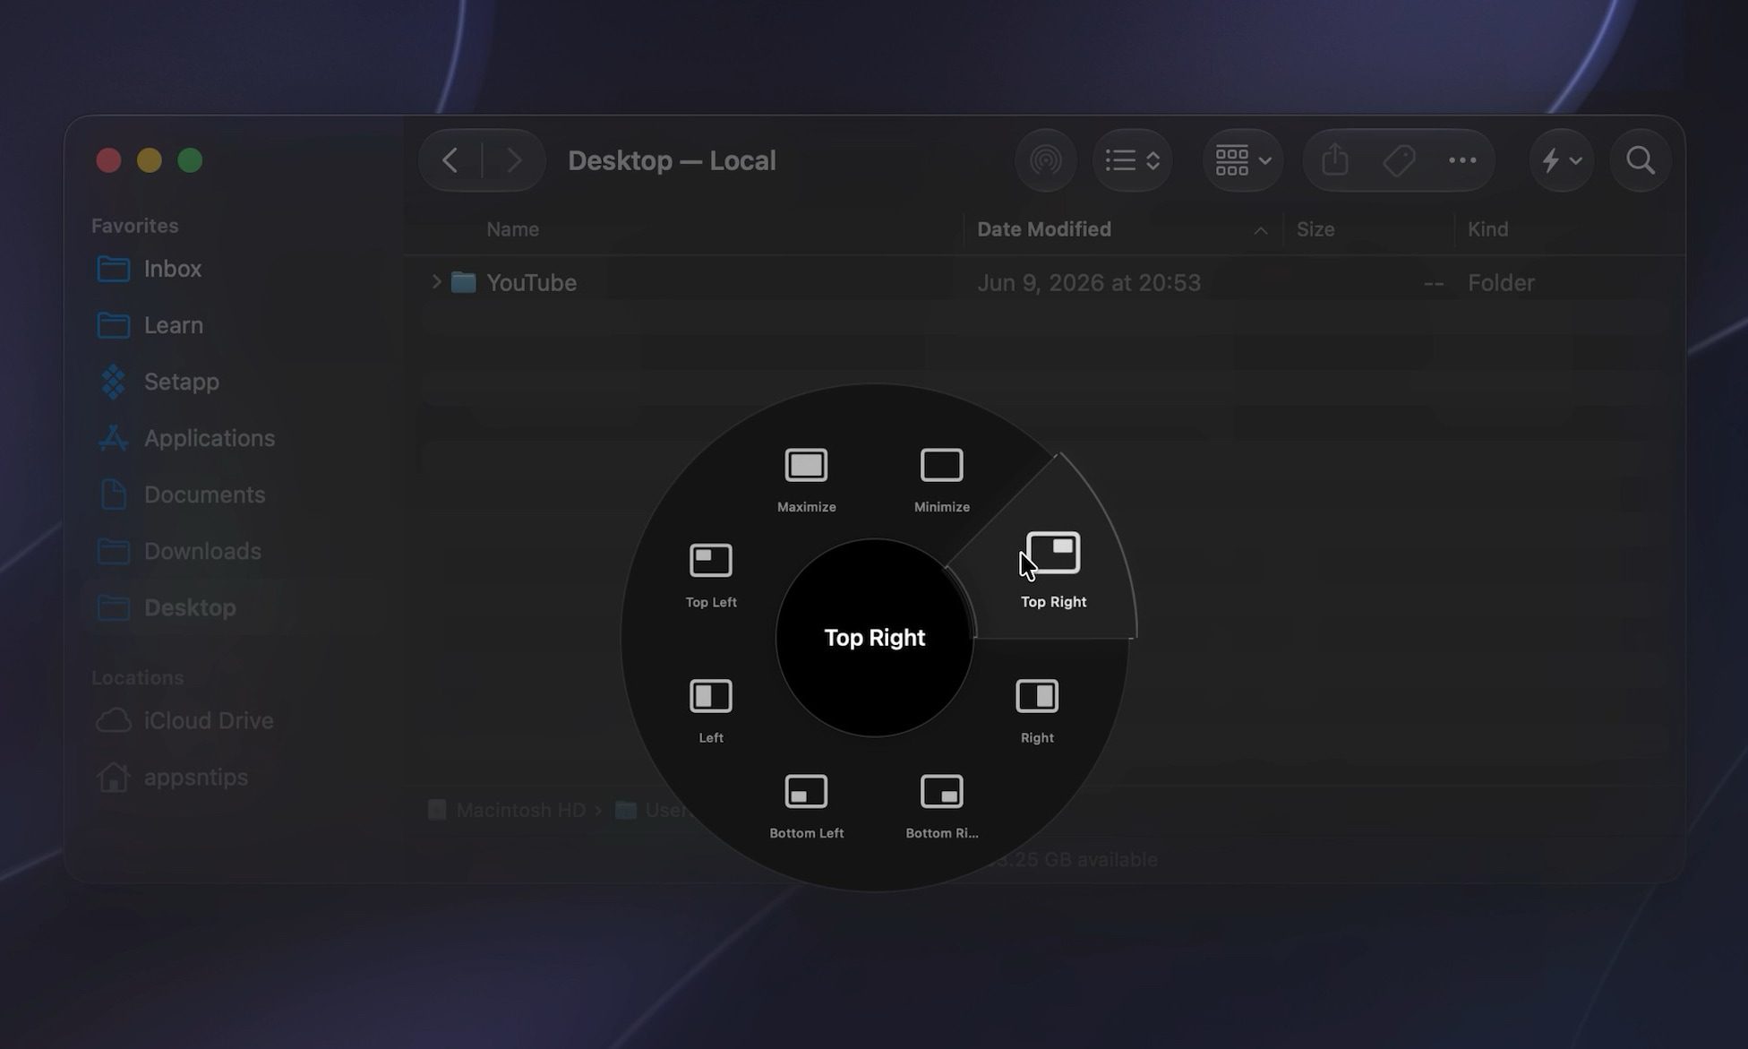
Task: Click the Desktop — Local window title
Action: pyautogui.click(x=672, y=160)
